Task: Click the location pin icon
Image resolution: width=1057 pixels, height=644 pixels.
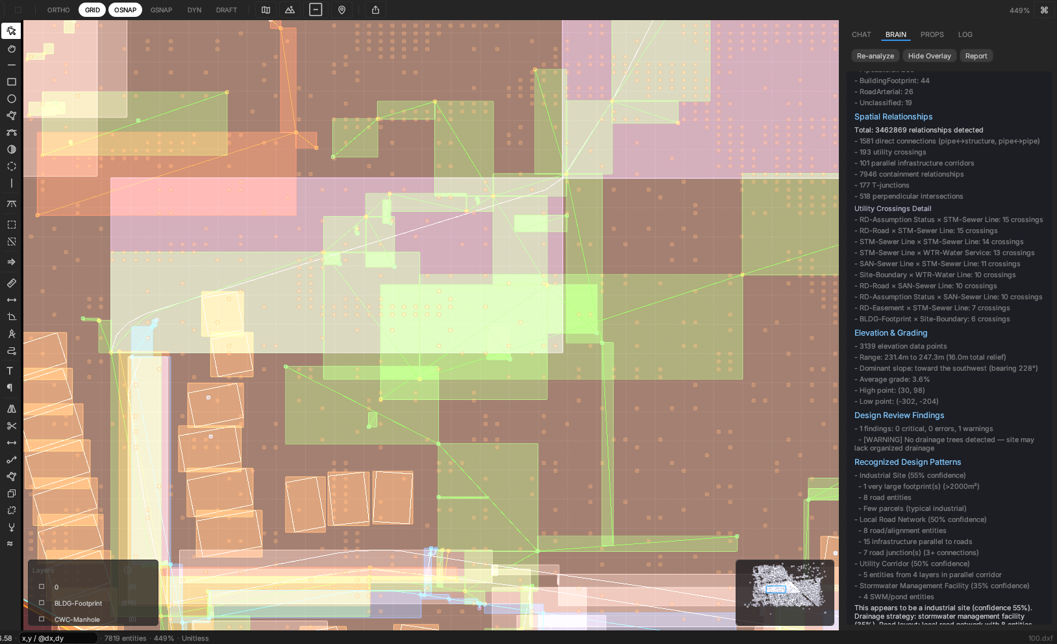Action: pyautogui.click(x=342, y=10)
